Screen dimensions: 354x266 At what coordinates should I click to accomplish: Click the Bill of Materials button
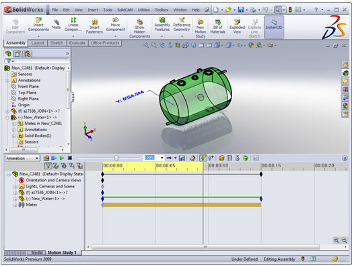(217, 27)
